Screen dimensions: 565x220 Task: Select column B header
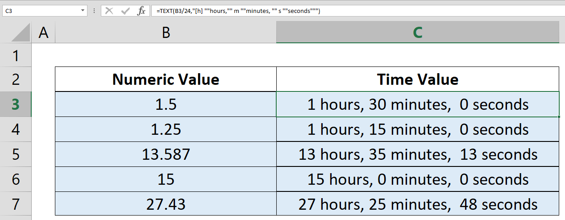(x=166, y=32)
